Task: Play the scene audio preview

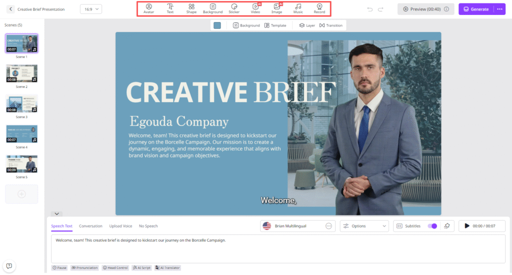Action: pos(467,226)
